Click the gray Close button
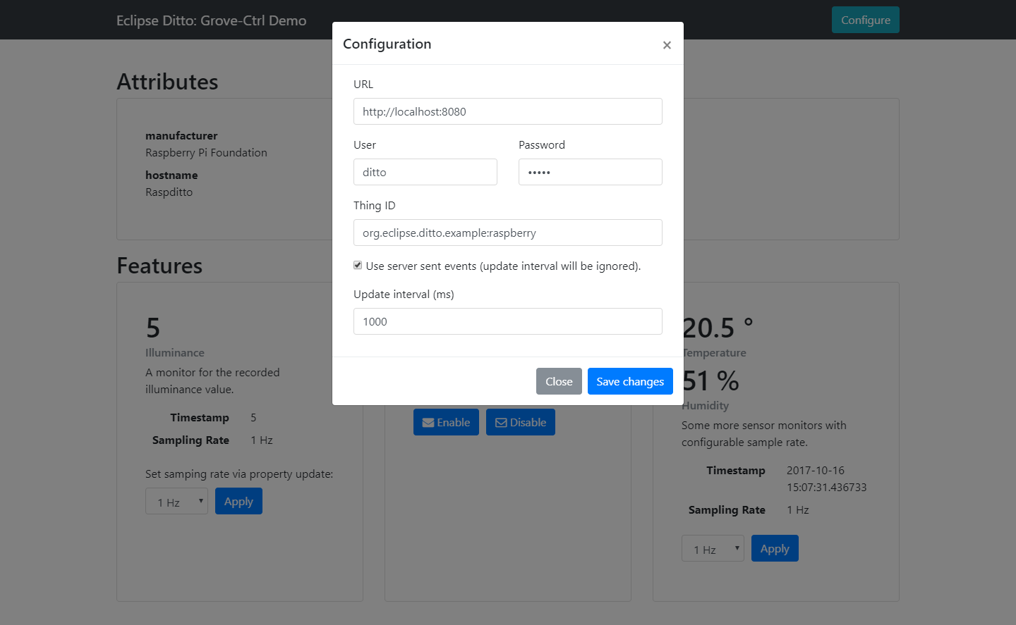 tap(559, 381)
